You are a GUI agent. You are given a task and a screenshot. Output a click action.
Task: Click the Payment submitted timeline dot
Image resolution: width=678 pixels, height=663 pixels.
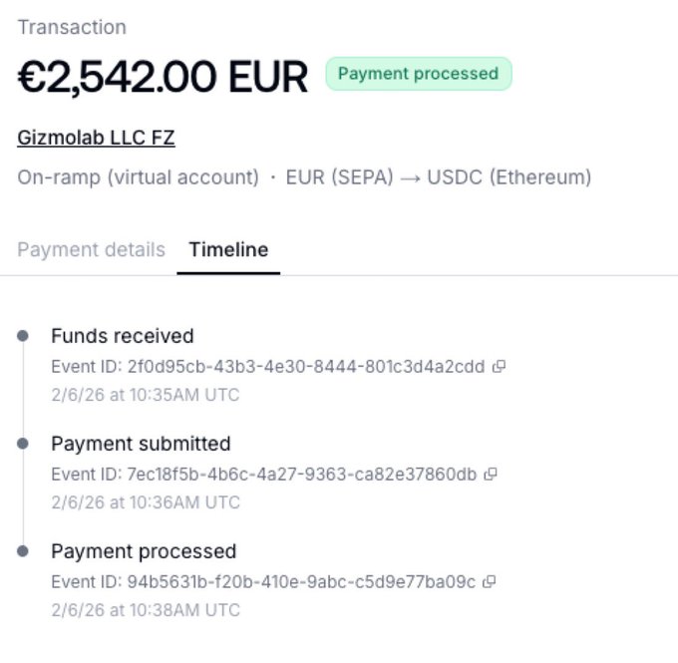[23, 444]
